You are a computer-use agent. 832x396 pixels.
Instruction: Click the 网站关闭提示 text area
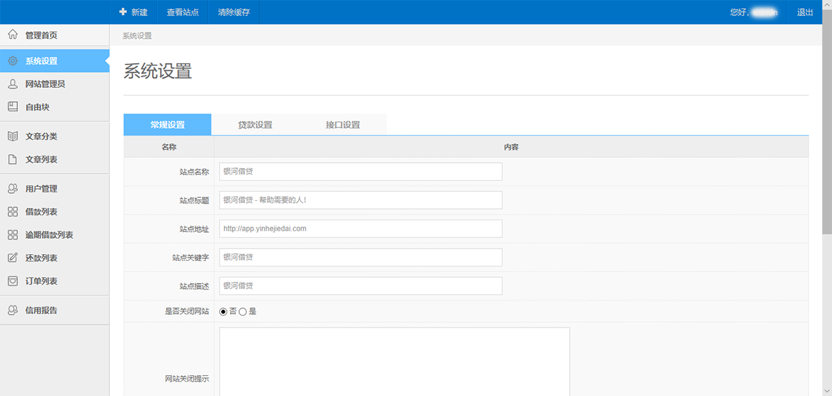[x=395, y=362]
